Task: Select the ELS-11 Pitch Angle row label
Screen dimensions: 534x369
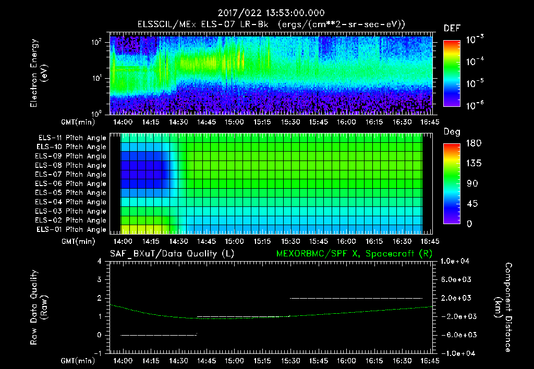Action: pyautogui.click(x=72, y=138)
